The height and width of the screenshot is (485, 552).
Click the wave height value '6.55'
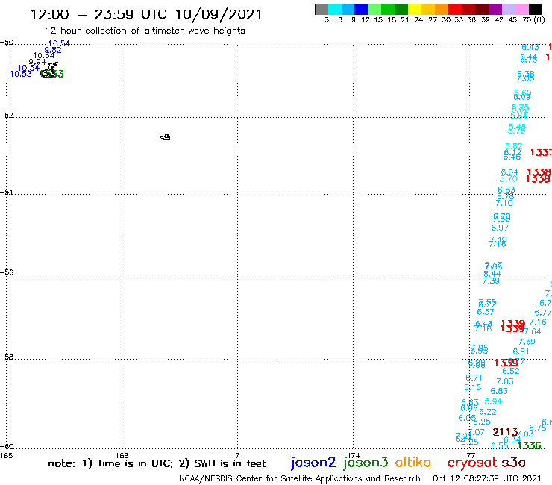[x=500, y=445]
